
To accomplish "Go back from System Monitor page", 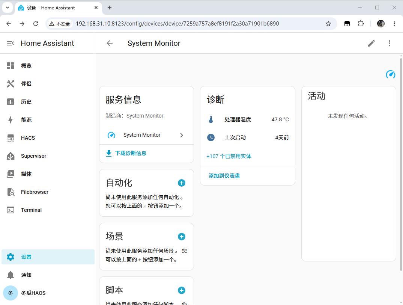I will pyautogui.click(x=110, y=43).
